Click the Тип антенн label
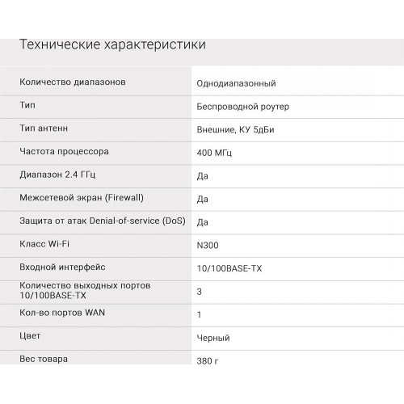This screenshot has width=404, height=404. (44, 128)
